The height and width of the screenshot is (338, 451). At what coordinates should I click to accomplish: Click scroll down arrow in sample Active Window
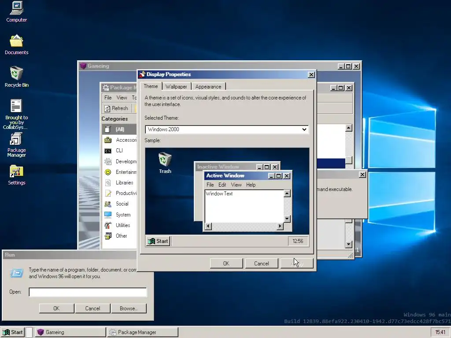coord(287,219)
